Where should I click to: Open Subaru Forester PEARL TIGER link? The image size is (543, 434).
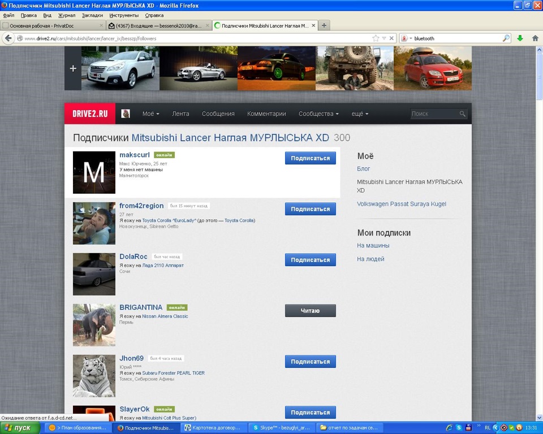click(x=173, y=373)
